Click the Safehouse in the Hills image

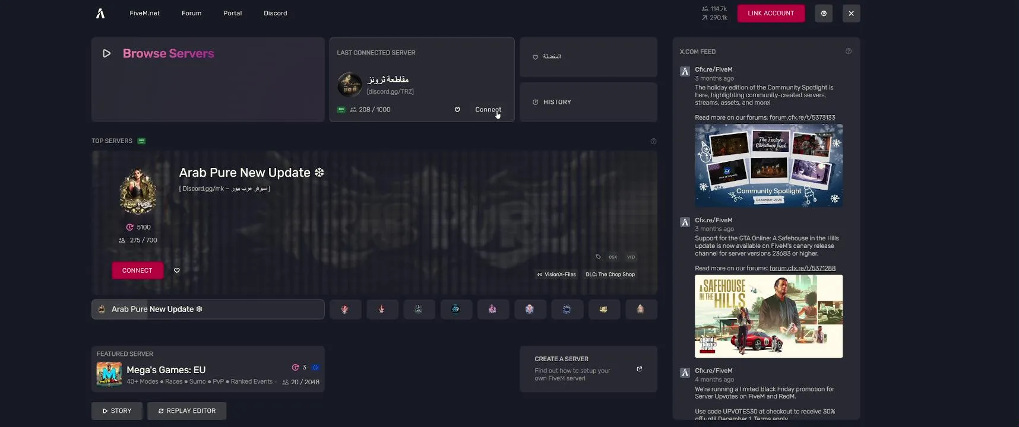coord(768,316)
